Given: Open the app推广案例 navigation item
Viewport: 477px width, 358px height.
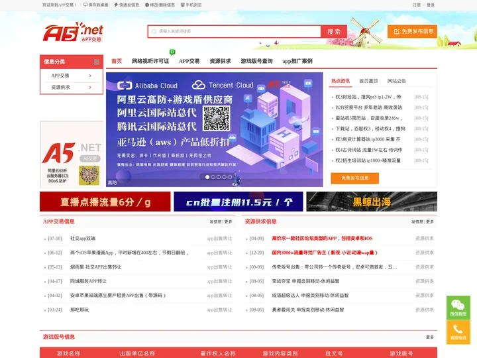Looking at the screenshot, I should tap(297, 61).
